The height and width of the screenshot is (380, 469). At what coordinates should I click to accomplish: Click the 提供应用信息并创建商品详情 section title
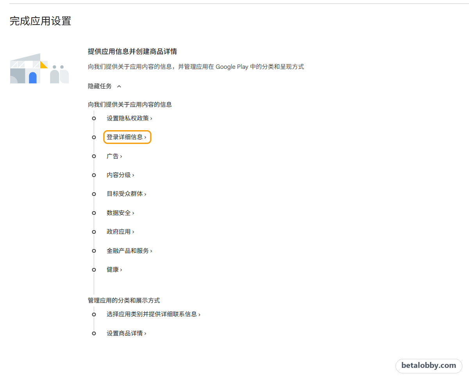[132, 52]
